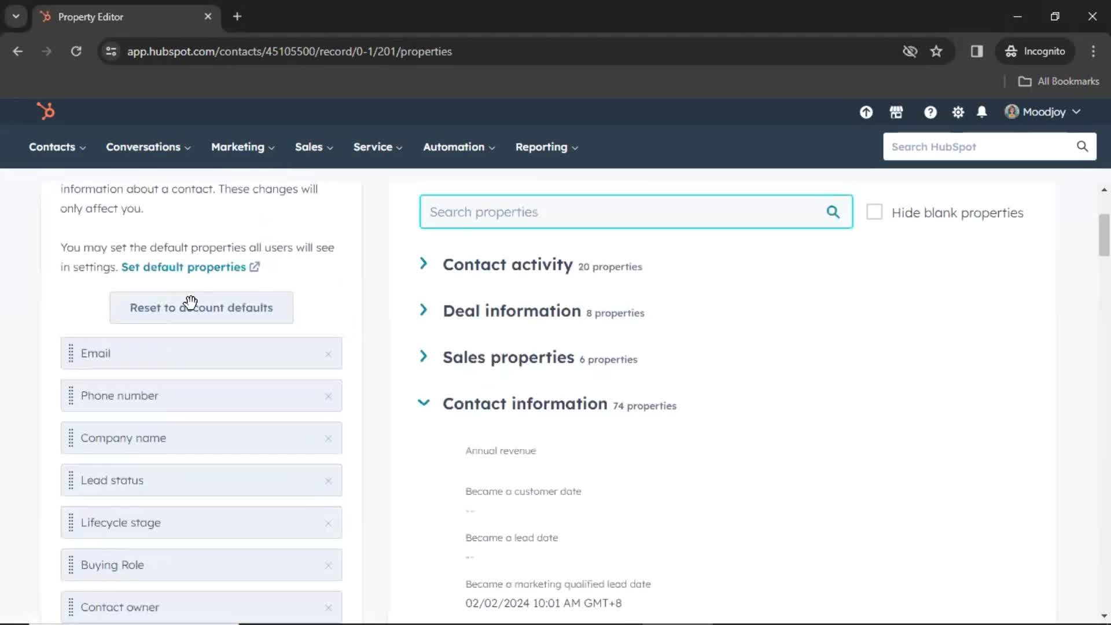Expand the Deal information section
This screenshot has width=1111, height=625.
424,311
